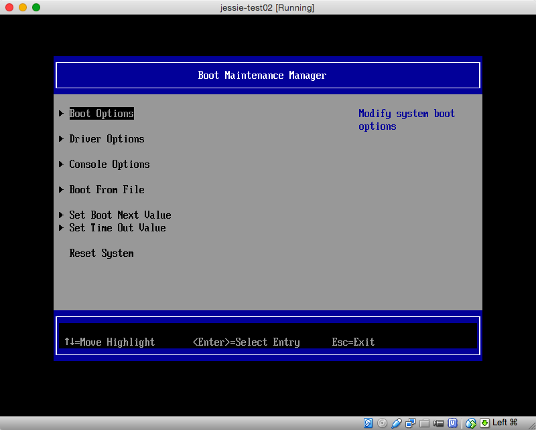536x430 pixels.
Task: Click the arrow beside Set Time Out Value
Action: tap(61, 227)
